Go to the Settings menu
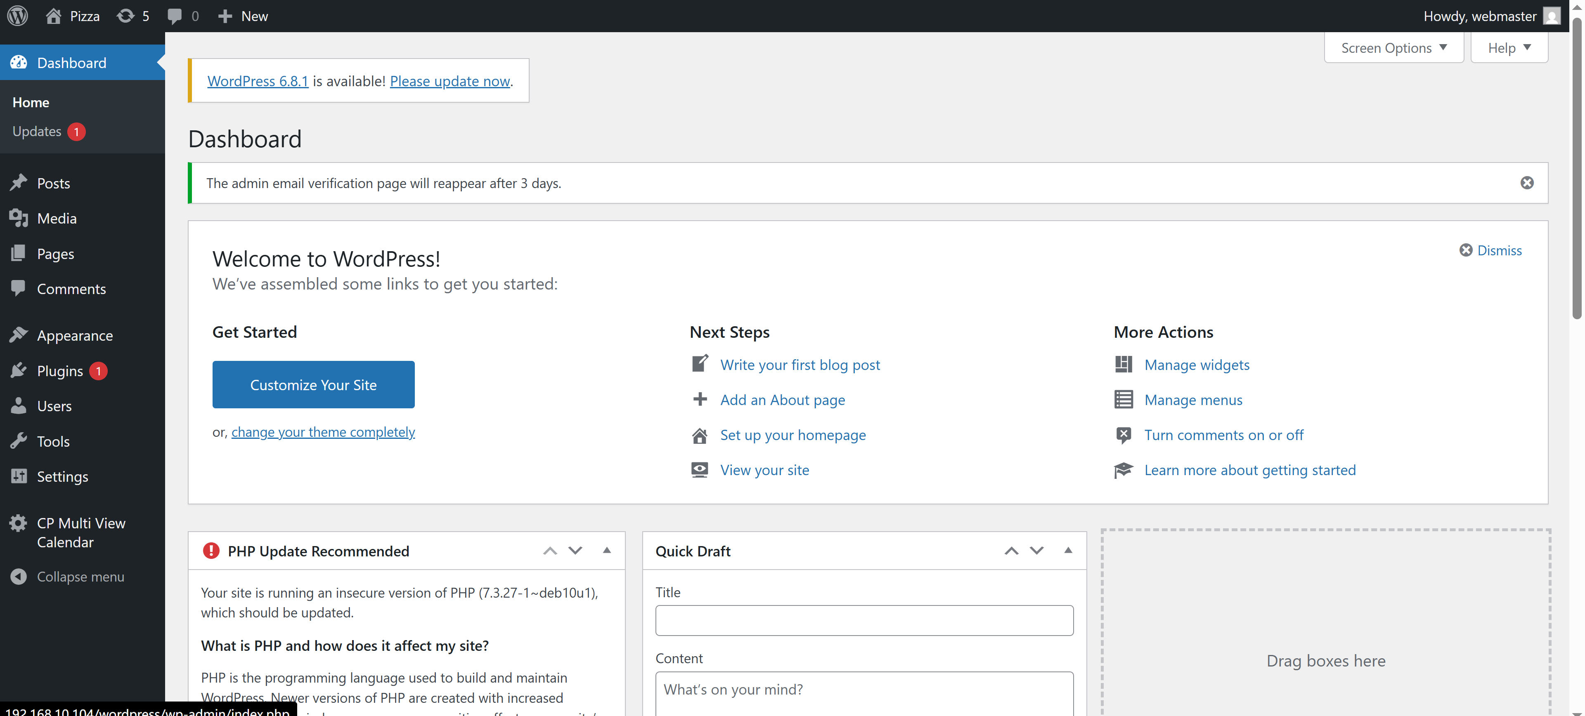The width and height of the screenshot is (1585, 716). [62, 476]
